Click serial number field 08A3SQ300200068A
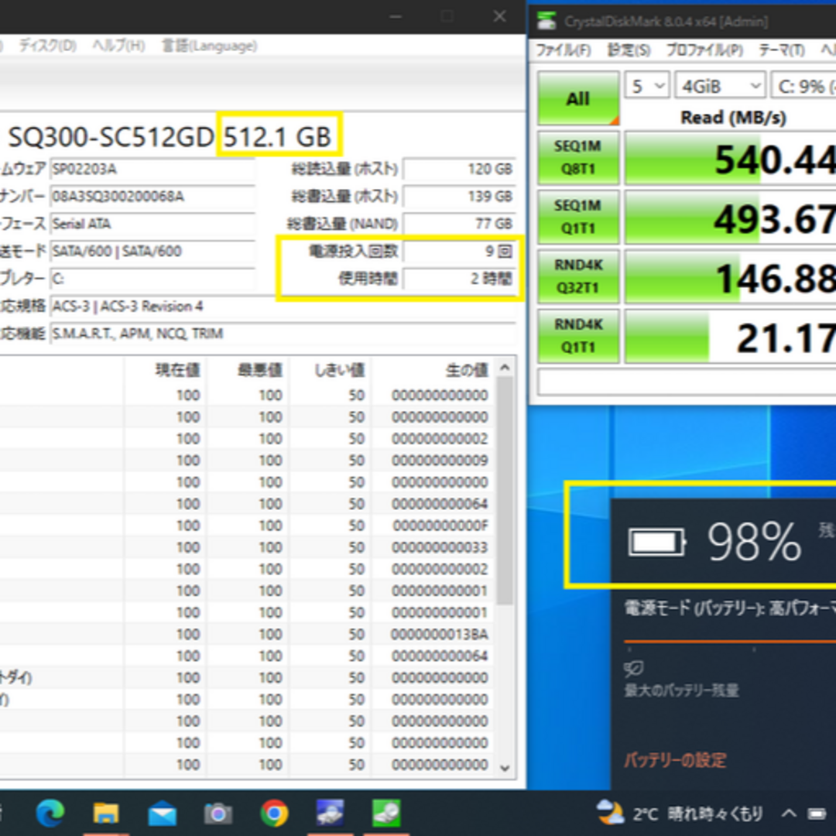Image resolution: width=836 pixels, height=836 pixels. click(152, 196)
